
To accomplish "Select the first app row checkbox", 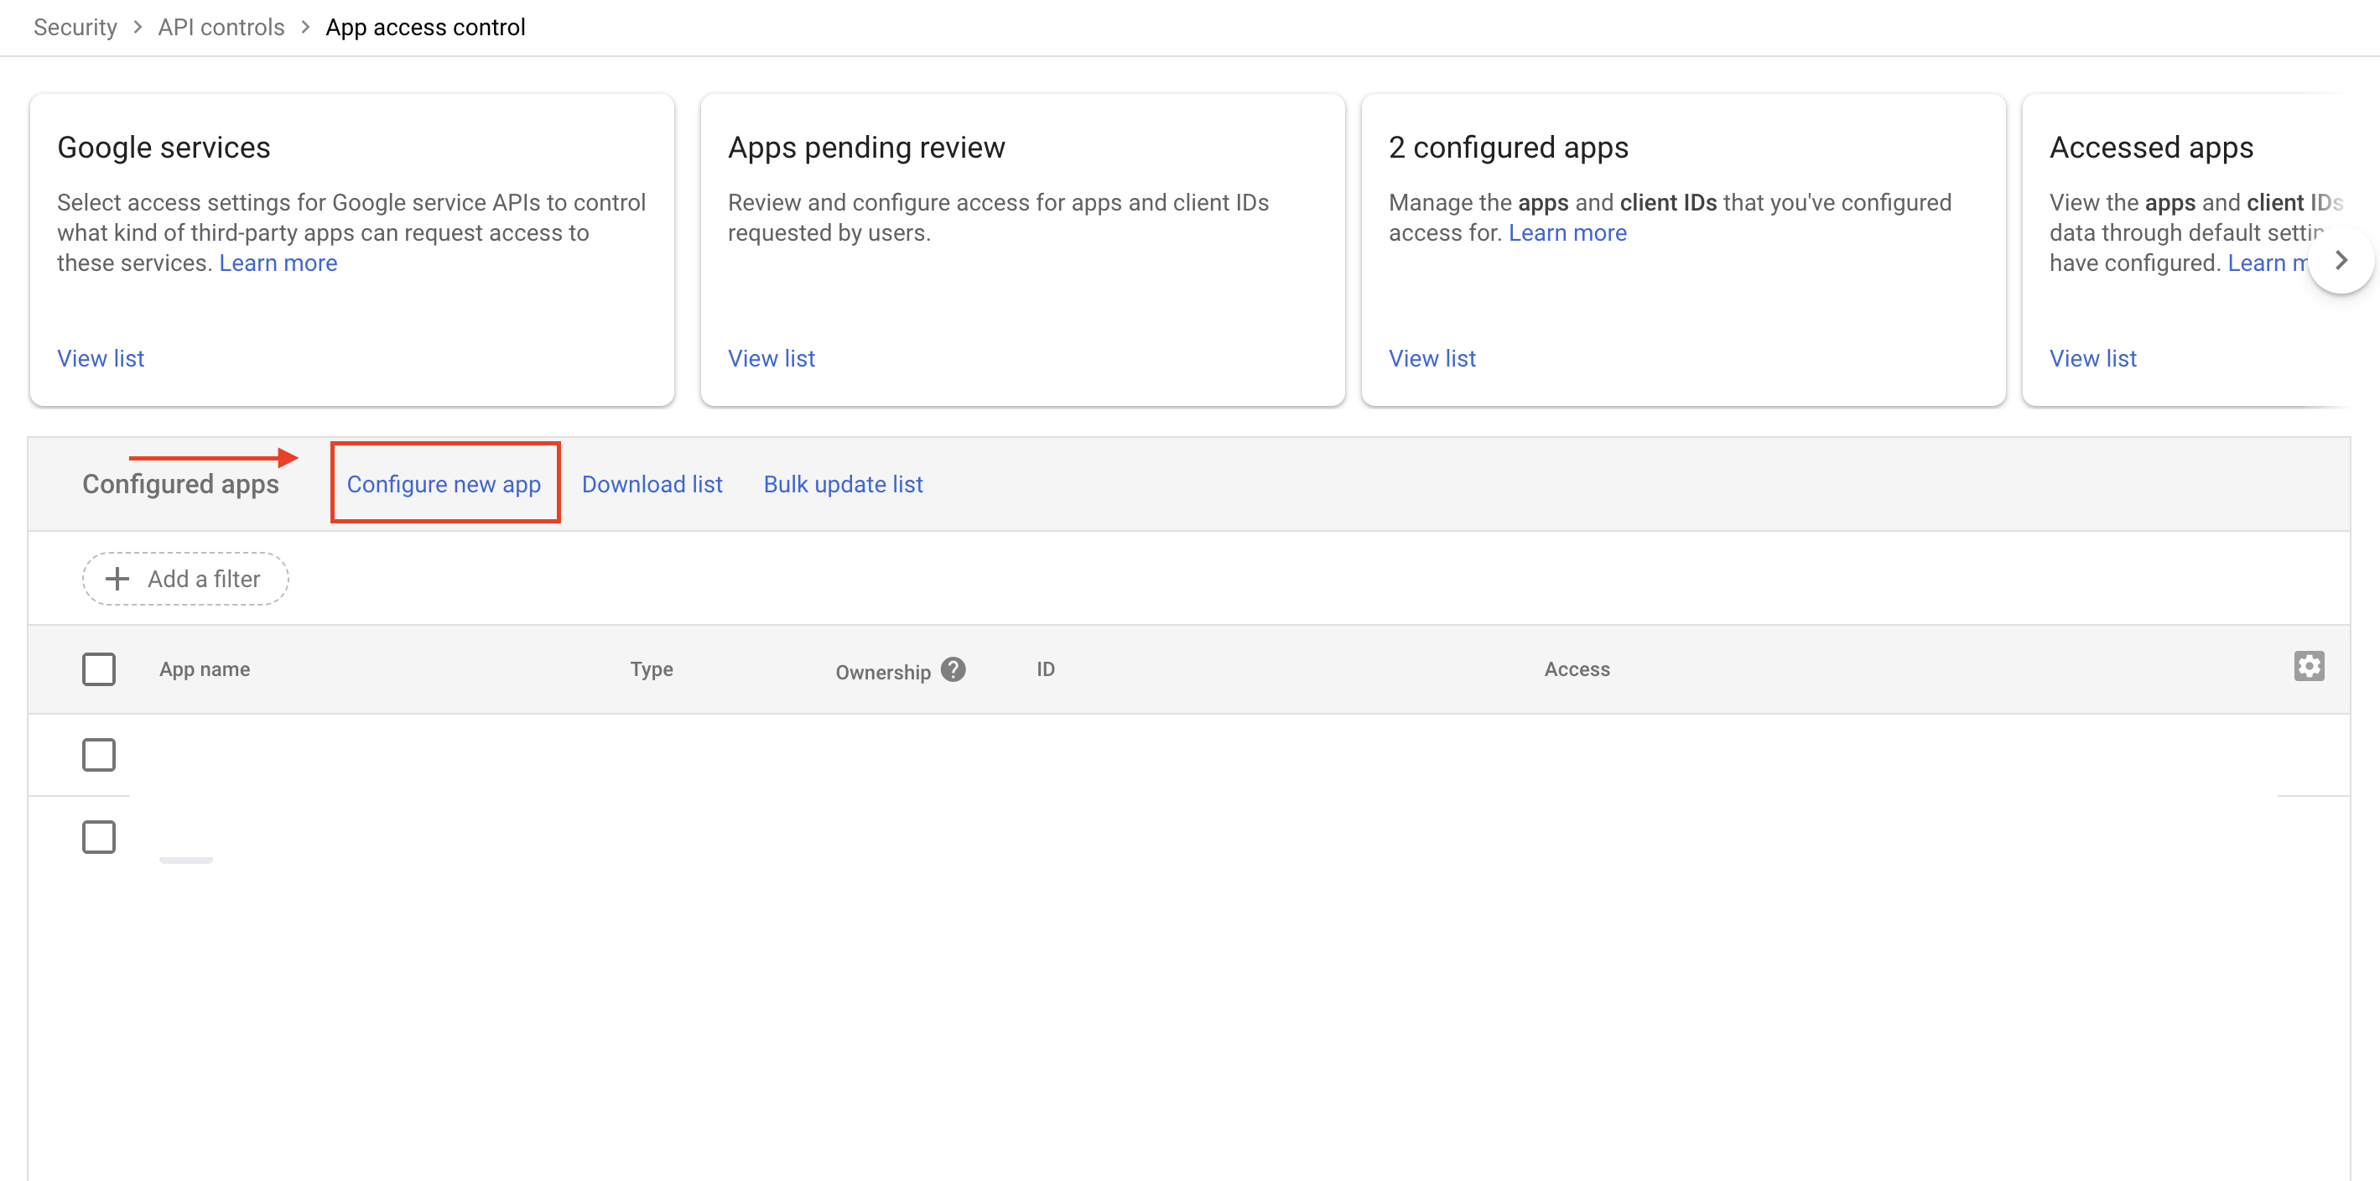I will coord(99,754).
